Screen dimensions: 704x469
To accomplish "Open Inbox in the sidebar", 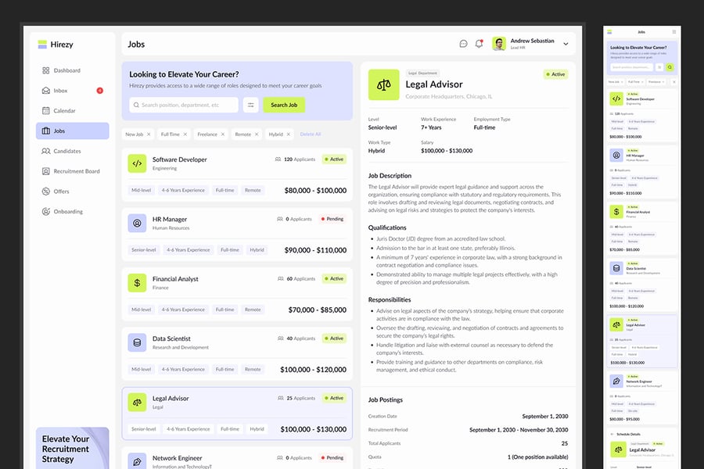I will click(60, 91).
